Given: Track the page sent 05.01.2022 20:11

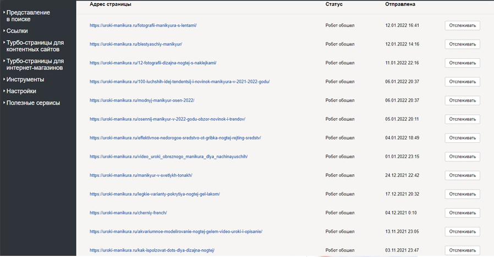Looking at the screenshot, I should coord(462,119).
